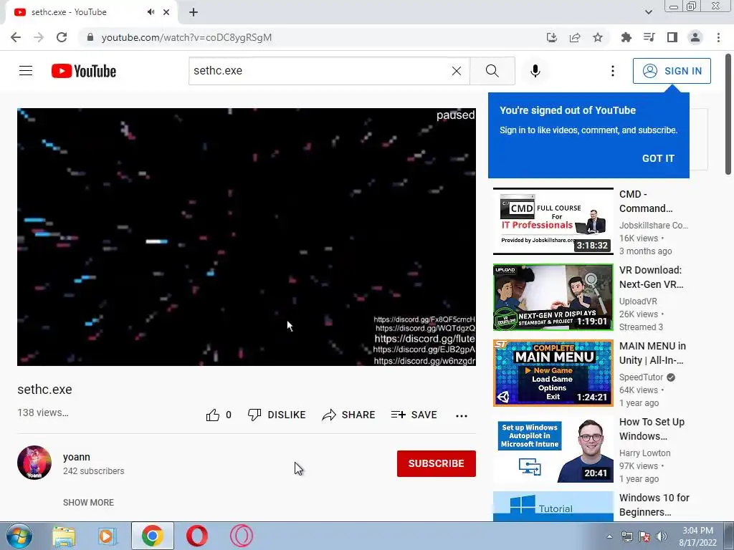Click the install app icon in the address bar
This screenshot has width=734, height=550.
[x=552, y=37]
